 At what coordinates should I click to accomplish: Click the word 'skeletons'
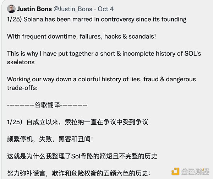(21, 62)
